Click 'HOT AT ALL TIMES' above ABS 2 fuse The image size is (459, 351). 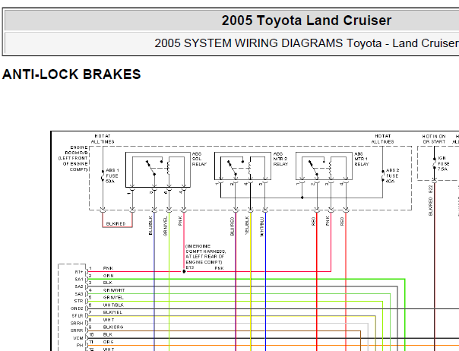click(x=382, y=139)
